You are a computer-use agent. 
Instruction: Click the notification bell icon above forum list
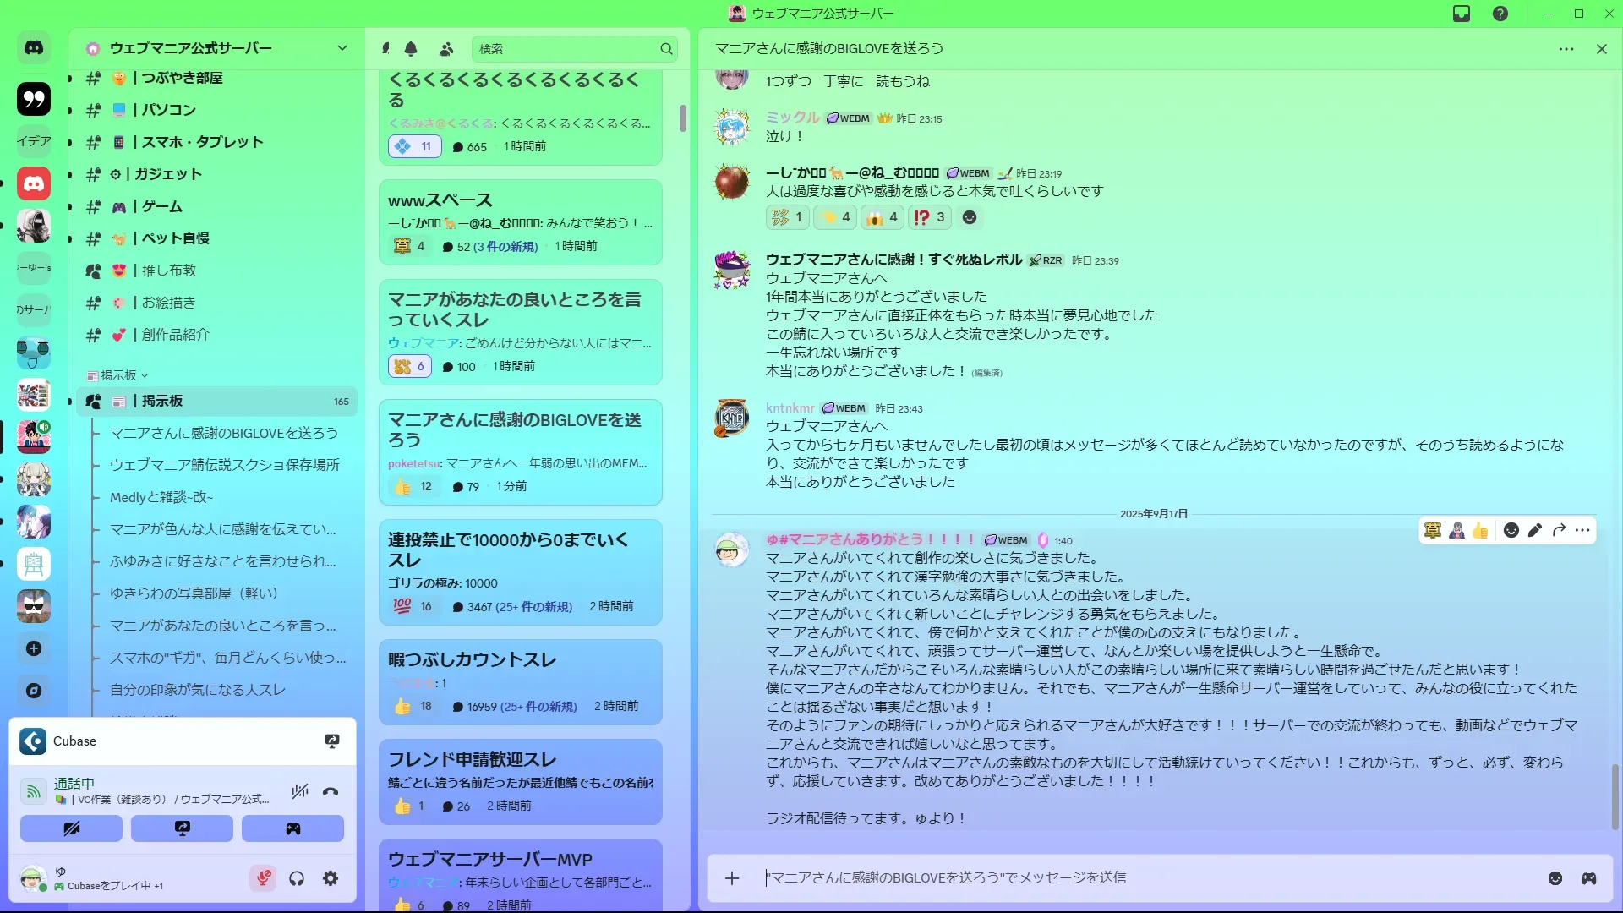(x=411, y=49)
